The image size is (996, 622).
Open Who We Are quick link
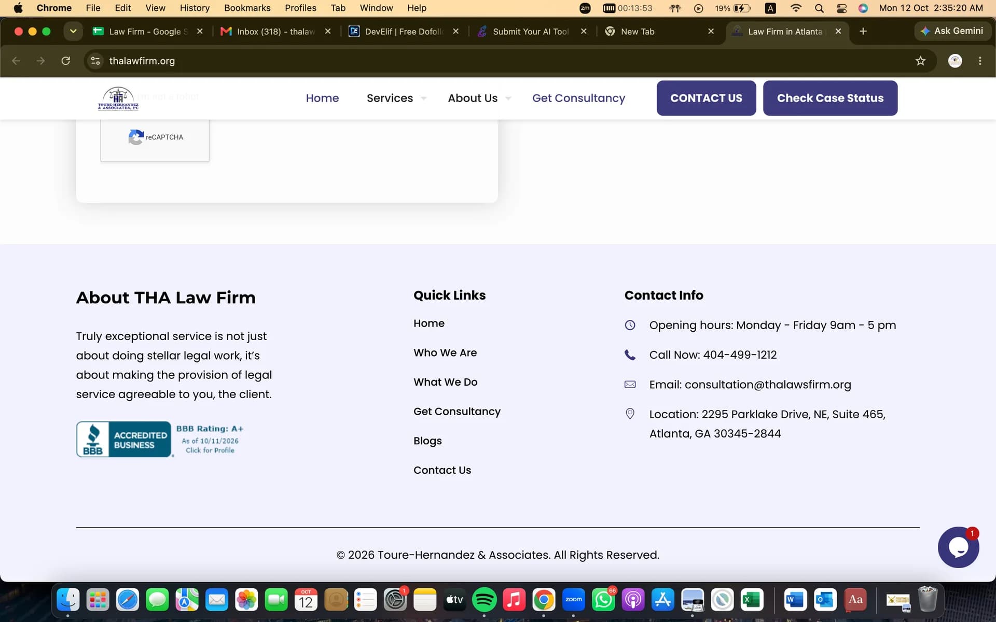[x=445, y=352]
